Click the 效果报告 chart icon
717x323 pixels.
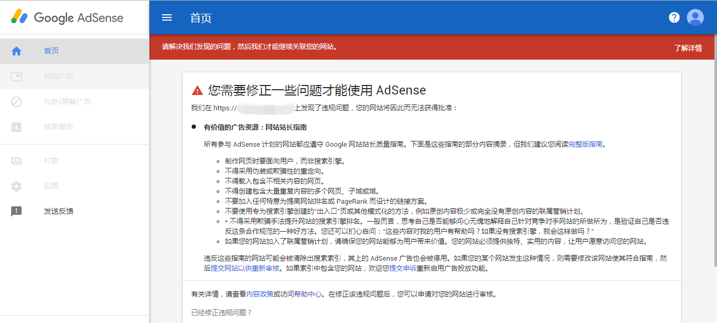click(x=16, y=127)
